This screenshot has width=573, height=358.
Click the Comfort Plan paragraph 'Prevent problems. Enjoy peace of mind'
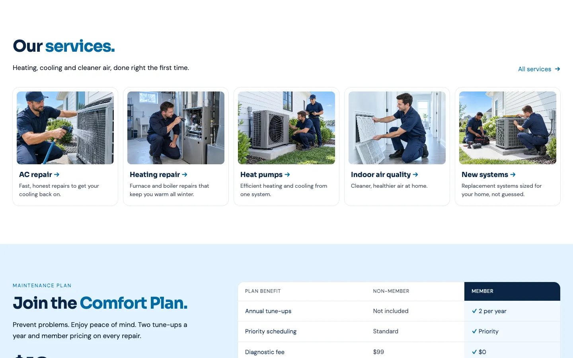100,330
